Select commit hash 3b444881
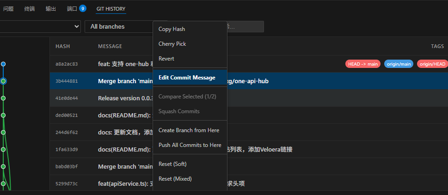The image size is (448, 195). [67, 81]
